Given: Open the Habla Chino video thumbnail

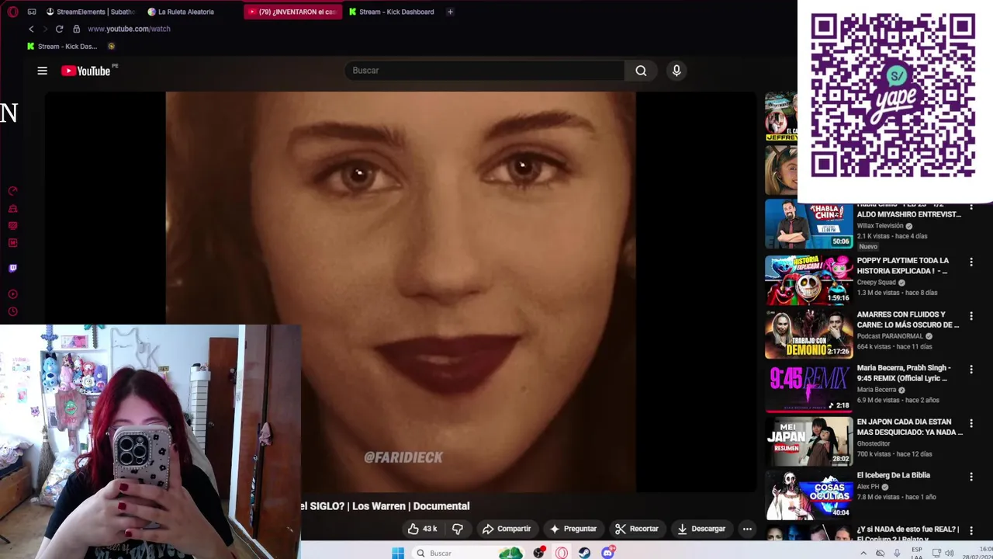Looking at the screenshot, I should click(x=809, y=224).
